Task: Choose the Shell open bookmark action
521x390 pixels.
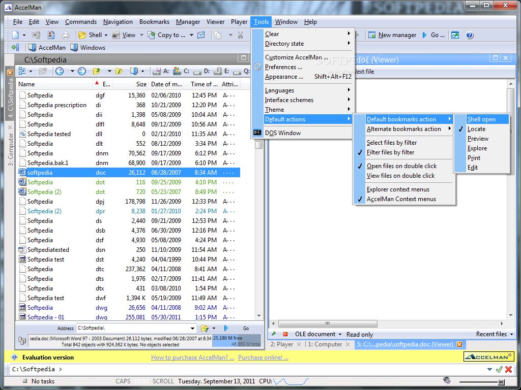Action: coord(481,119)
